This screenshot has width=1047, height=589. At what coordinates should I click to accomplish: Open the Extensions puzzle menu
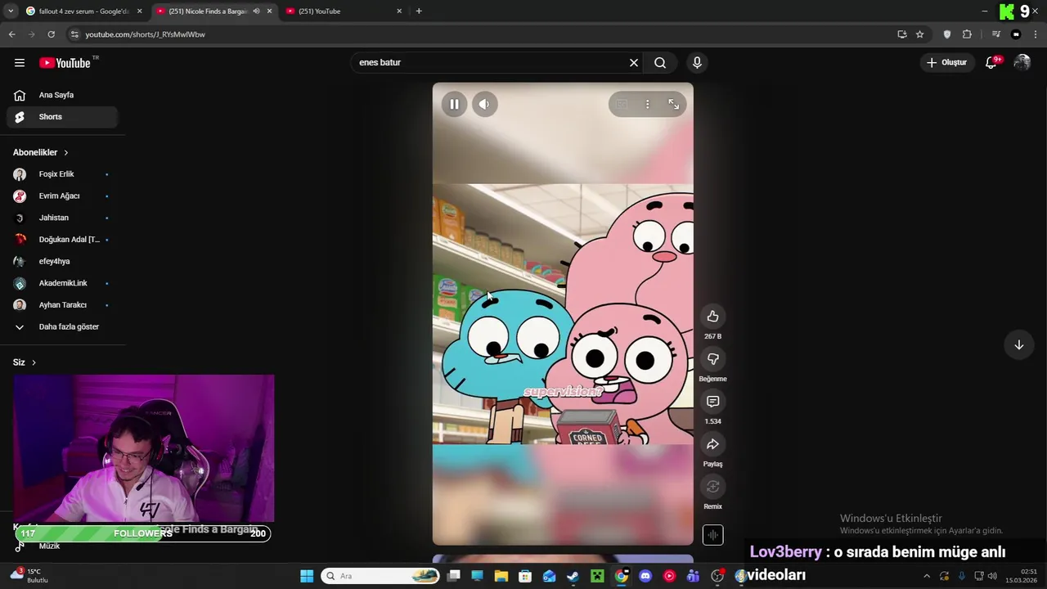click(x=967, y=34)
